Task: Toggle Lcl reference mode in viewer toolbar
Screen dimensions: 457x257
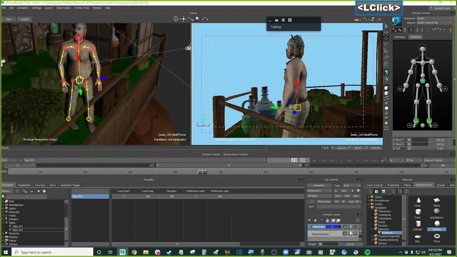Action: coord(386,32)
